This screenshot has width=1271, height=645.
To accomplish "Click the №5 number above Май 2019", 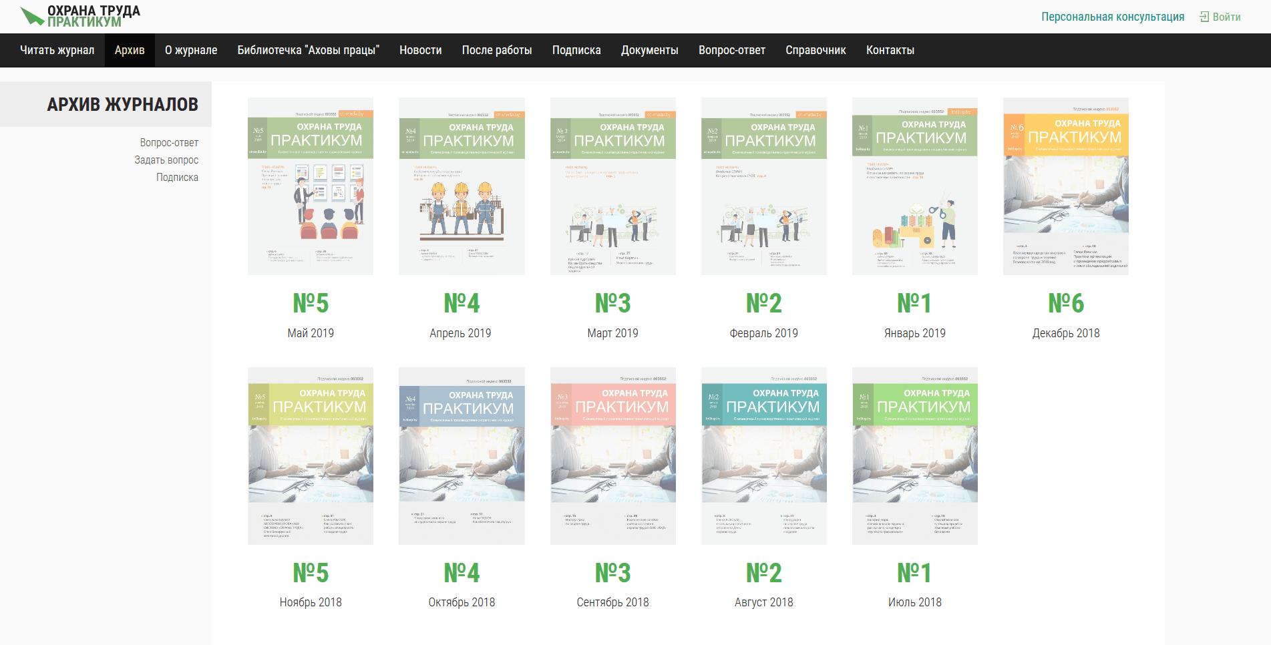I will (311, 303).
